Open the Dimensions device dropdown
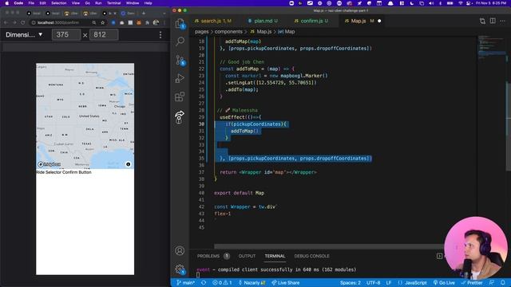Screen dimensions: 511x287 tap(24, 35)
